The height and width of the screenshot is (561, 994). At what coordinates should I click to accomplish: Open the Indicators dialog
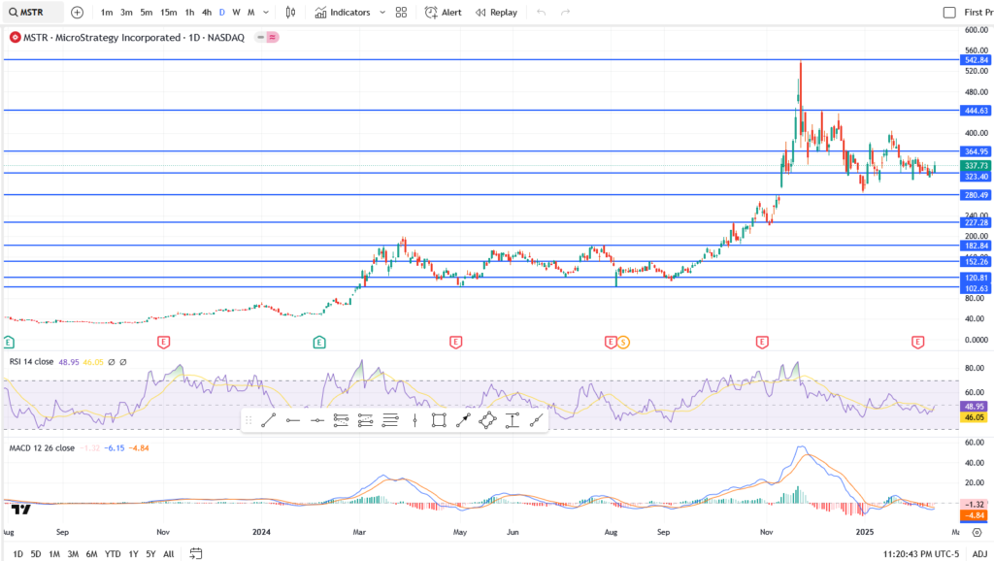(342, 13)
